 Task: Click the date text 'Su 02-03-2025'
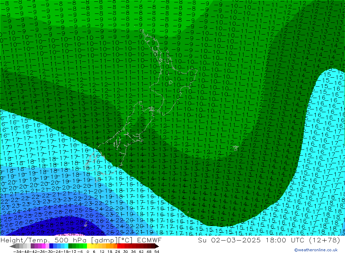coord(229,240)
